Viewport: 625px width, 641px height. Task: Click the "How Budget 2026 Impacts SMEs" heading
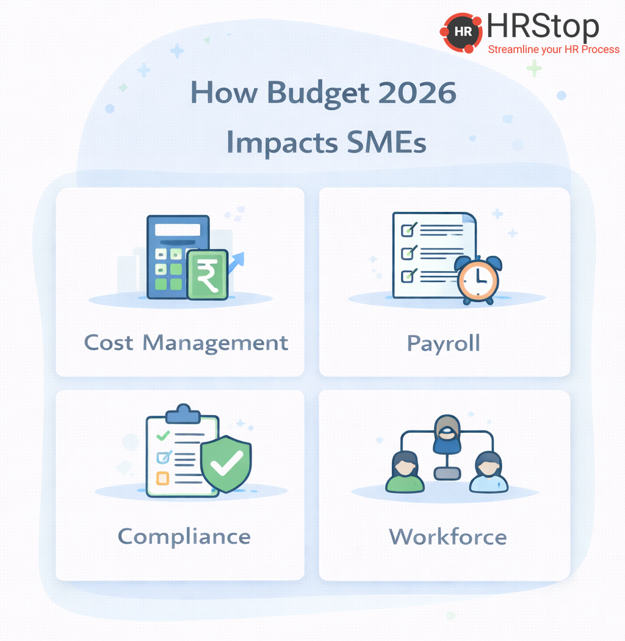pos(324,118)
